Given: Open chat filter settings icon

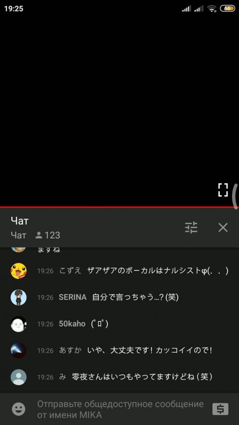Looking at the screenshot, I should 191,227.
